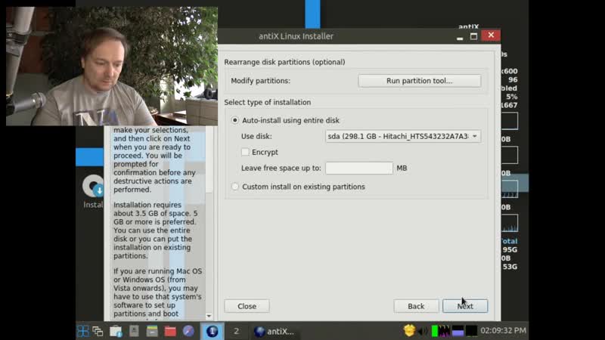Click the yellow package updater tray icon
605x340 pixels.
(409, 330)
